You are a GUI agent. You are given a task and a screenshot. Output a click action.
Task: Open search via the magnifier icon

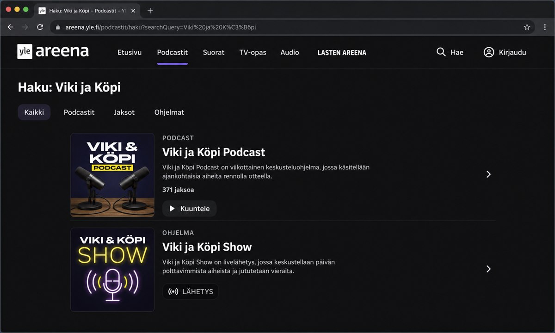tap(441, 52)
